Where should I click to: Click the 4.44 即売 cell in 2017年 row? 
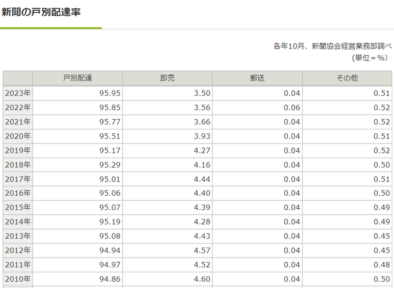[x=201, y=179]
